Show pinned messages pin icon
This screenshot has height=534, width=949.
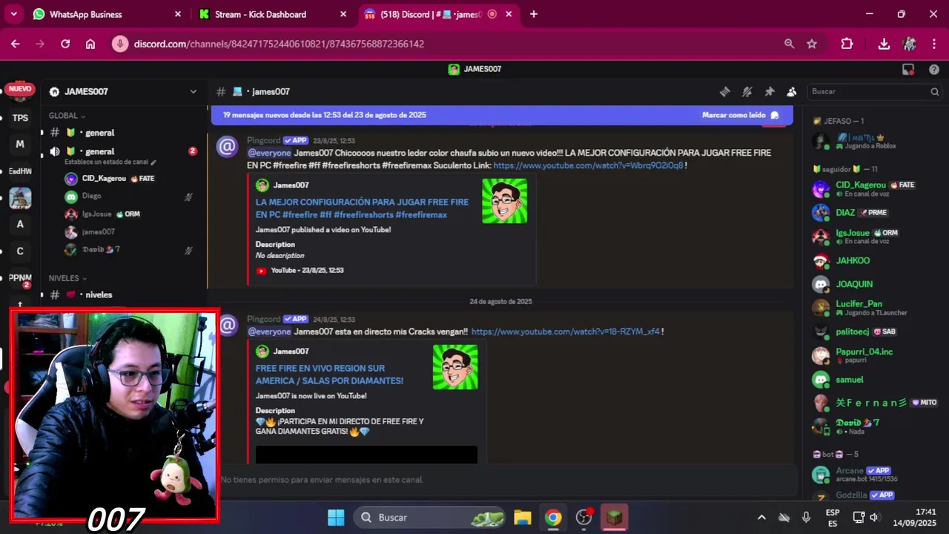pyautogui.click(x=770, y=91)
